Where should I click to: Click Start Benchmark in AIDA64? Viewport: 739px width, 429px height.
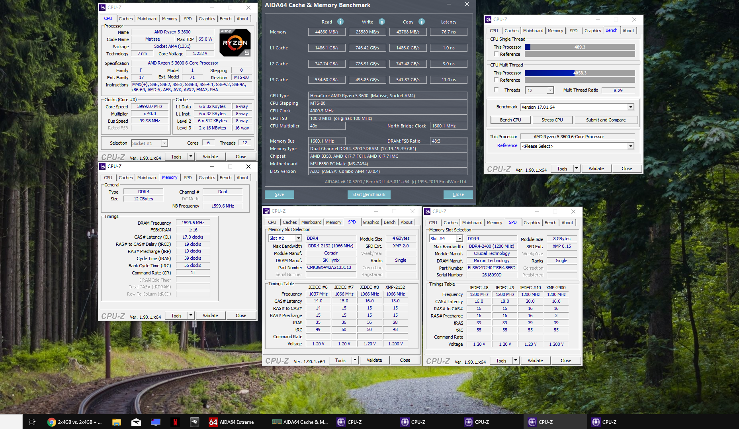[369, 194]
